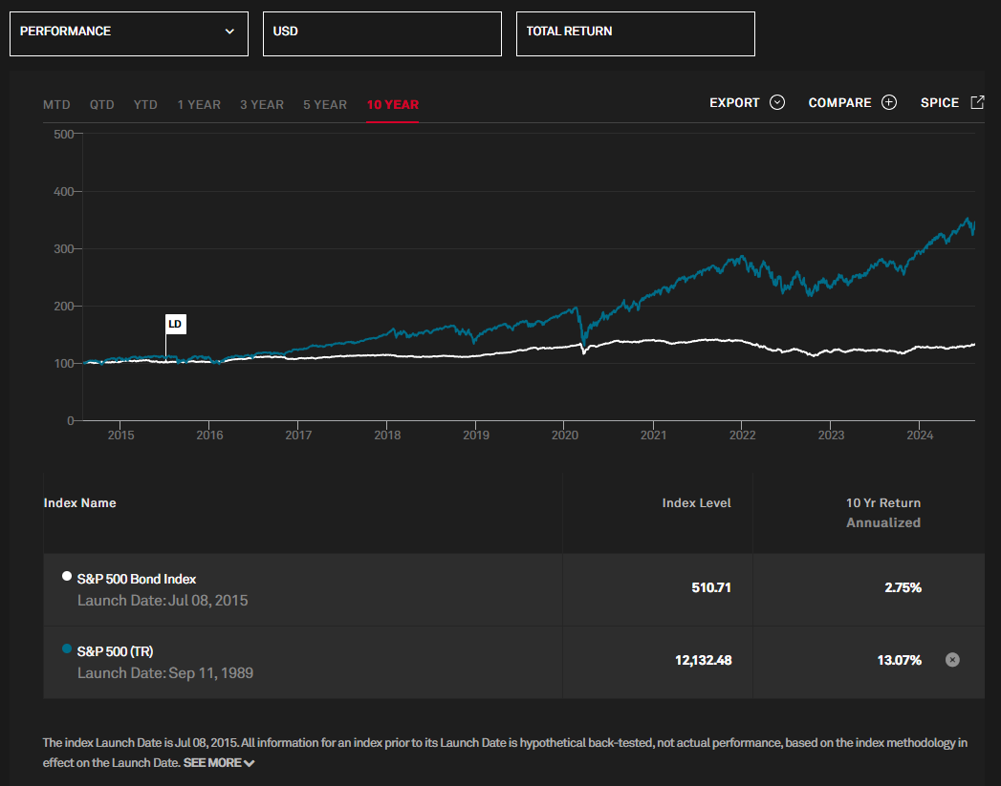
Task: Open the USD currency dropdown
Action: (x=382, y=33)
